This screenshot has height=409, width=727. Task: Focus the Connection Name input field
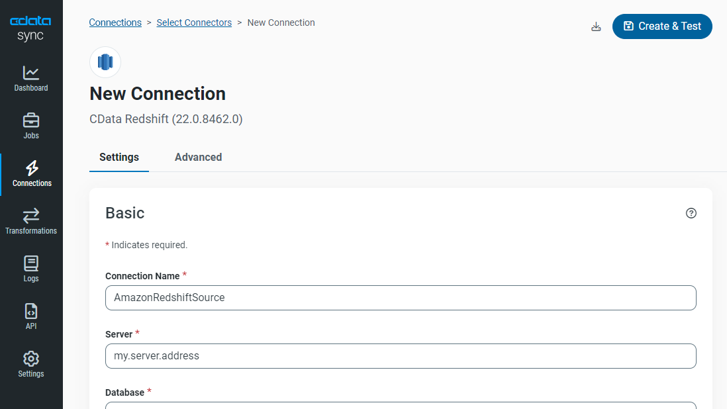(x=401, y=298)
